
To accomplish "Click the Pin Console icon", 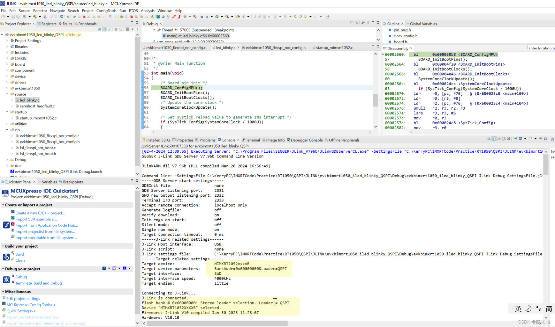I will coord(515,139).
